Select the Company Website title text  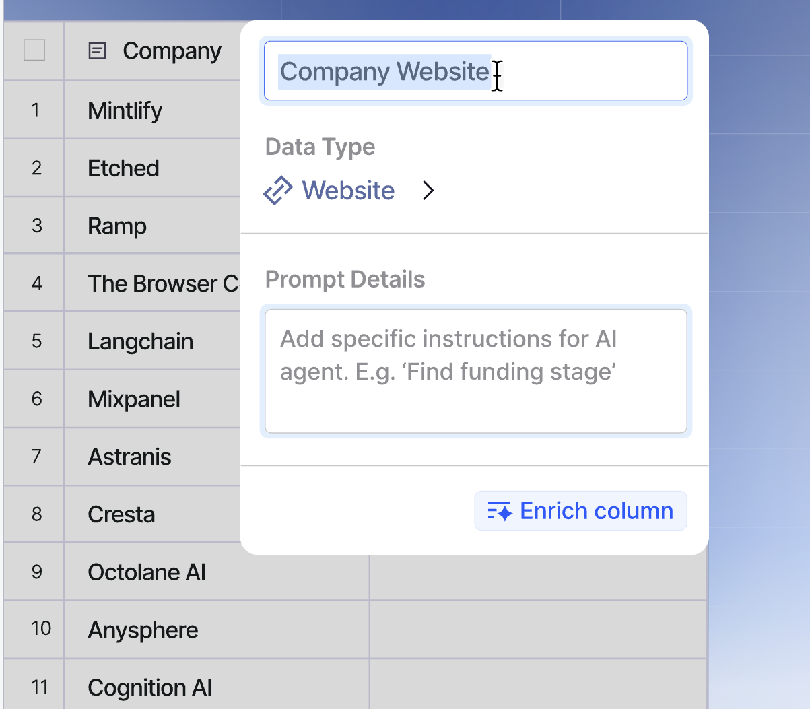[384, 71]
